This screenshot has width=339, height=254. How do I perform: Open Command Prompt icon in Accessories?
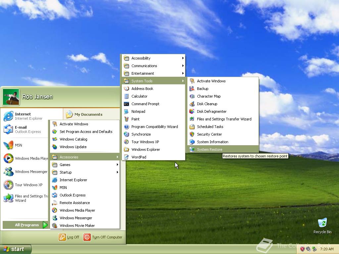[x=126, y=104]
